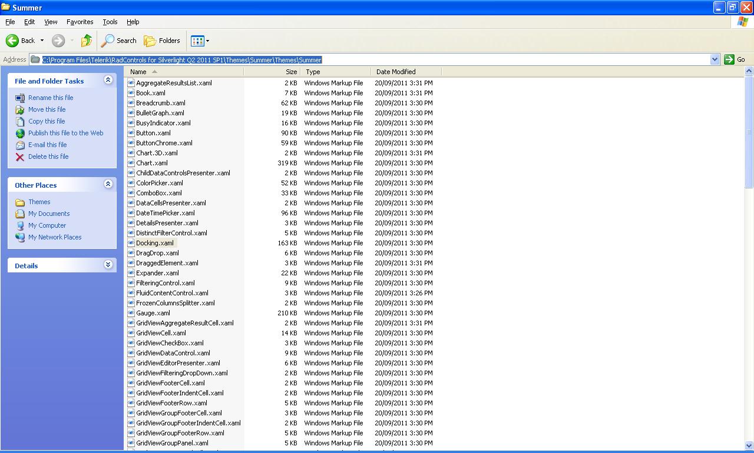The width and height of the screenshot is (754, 453).
Task: Open the My Network Places link
Action: click(55, 237)
